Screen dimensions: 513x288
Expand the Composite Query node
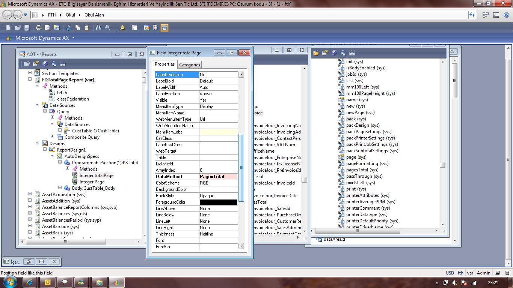[52, 137]
